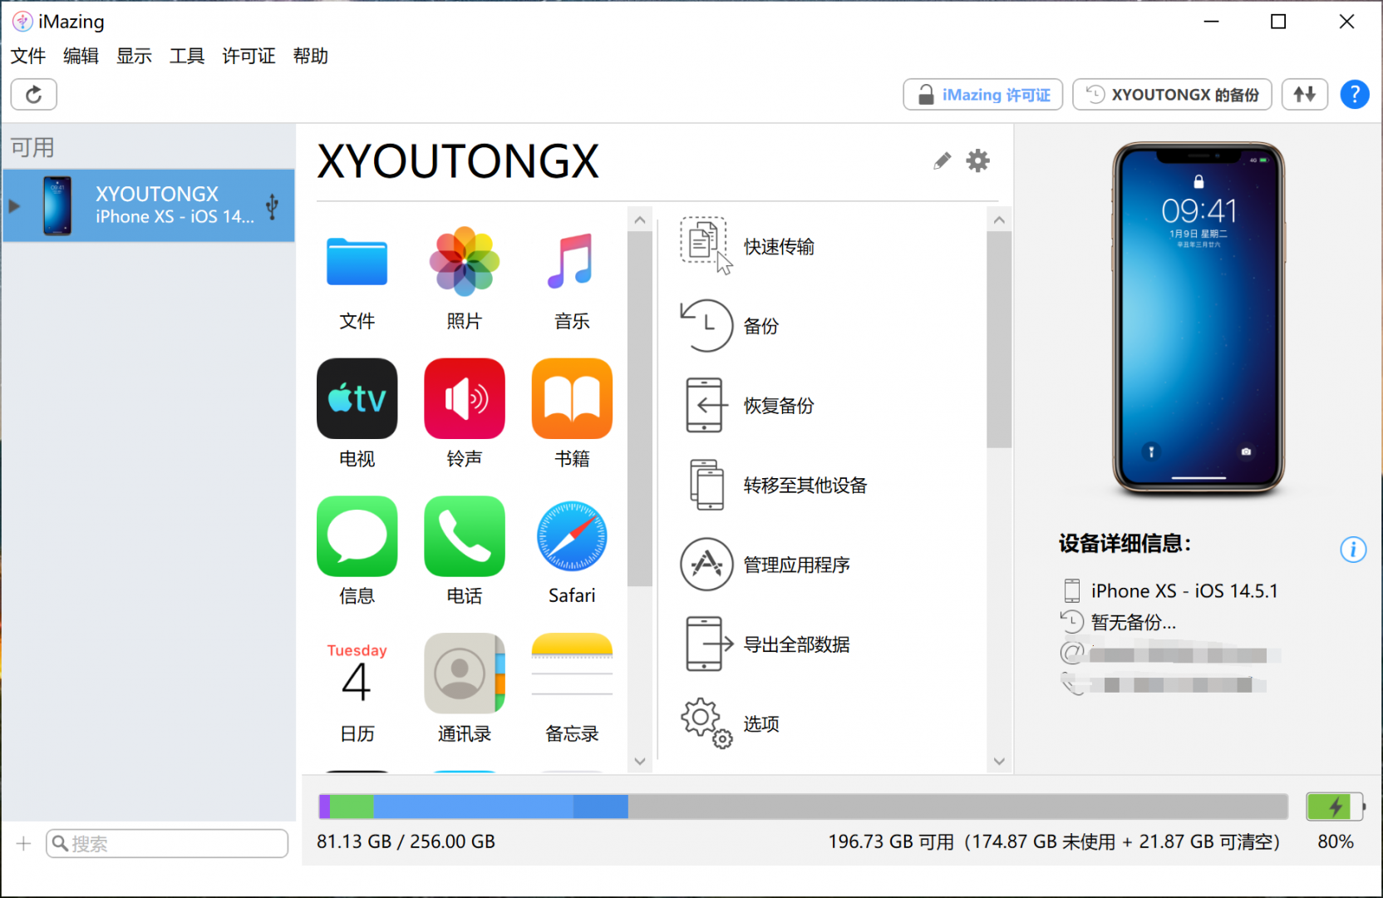Open the 日历 Calendar icon
Image resolution: width=1383 pixels, height=898 pixels.
pos(357,673)
